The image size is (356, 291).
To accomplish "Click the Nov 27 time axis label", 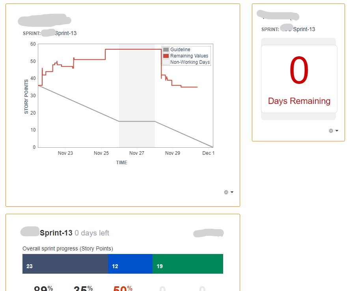I will click(x=137, y=153).
